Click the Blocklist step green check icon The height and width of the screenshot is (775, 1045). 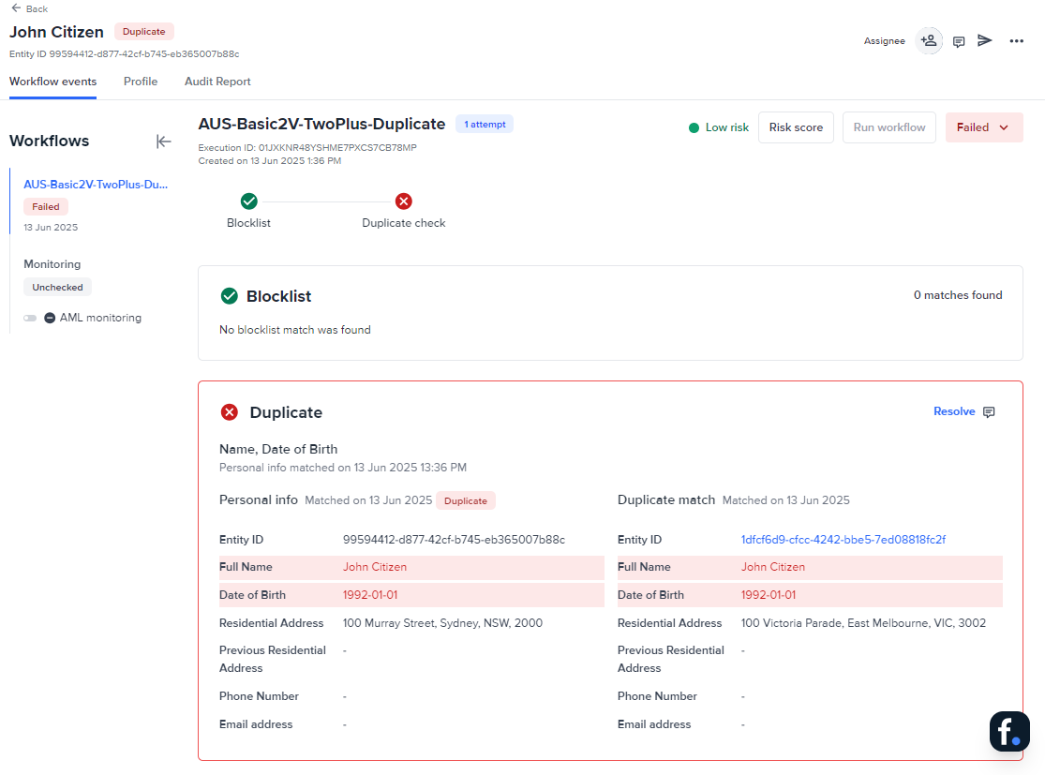tap(248, 201)
